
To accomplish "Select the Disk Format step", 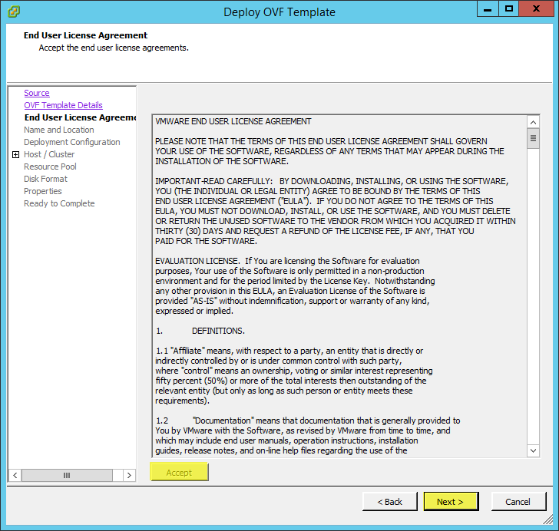I will pos(45,179).
